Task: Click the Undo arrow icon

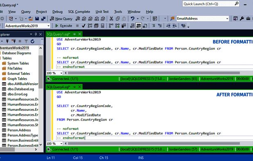Action: (x=133, y=18)
